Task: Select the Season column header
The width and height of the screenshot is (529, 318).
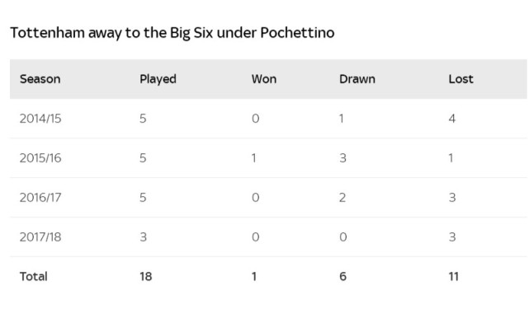Action: [x=40, y=79]
